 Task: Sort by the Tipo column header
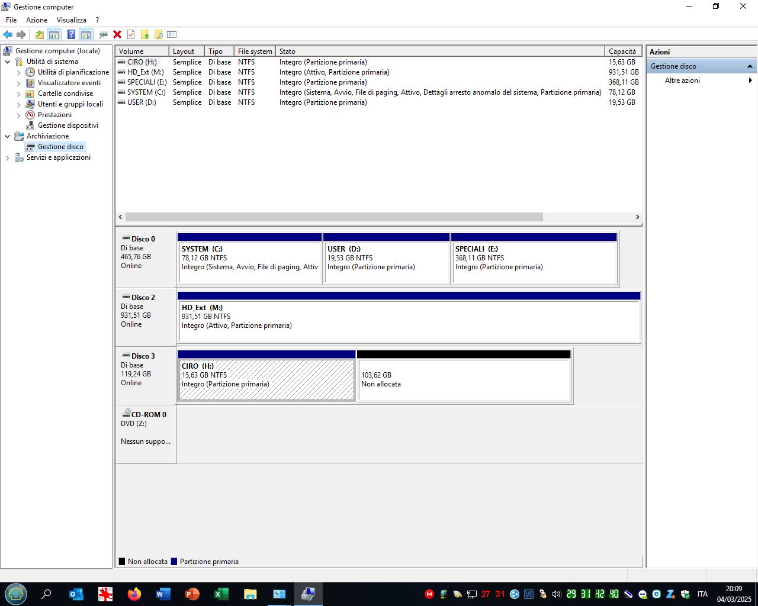coord(219,51)
